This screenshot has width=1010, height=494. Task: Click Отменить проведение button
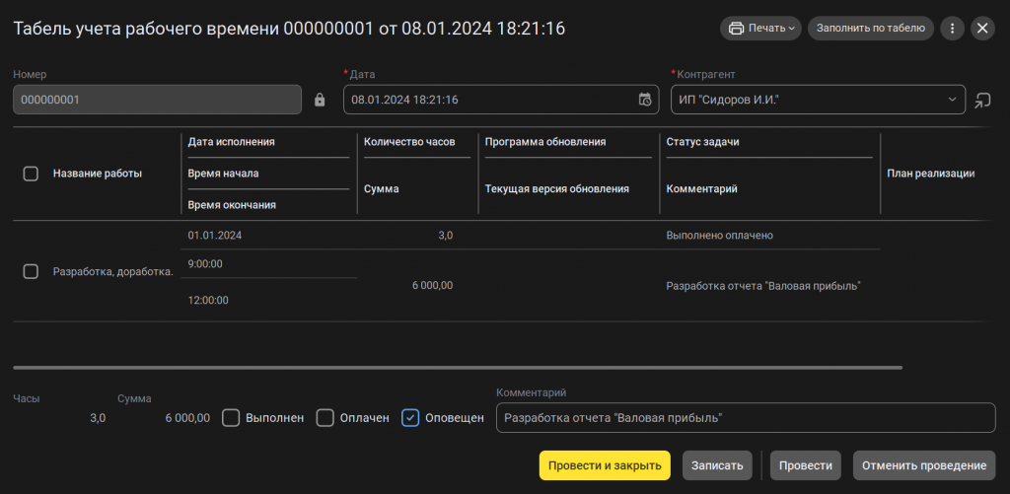pos(923,465)
